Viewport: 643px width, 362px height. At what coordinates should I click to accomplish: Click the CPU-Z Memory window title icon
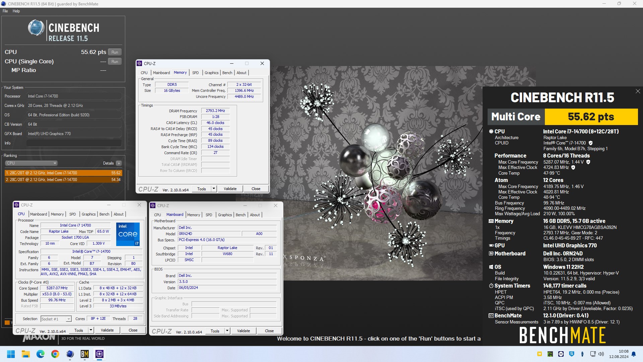(x=140, y=63)
